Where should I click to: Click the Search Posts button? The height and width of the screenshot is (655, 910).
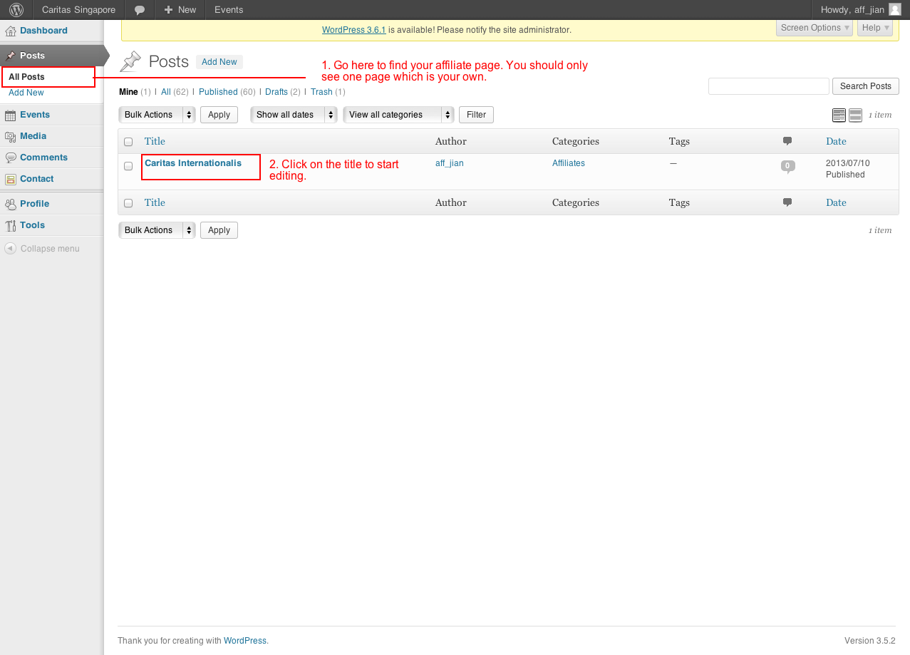point(866,86)
